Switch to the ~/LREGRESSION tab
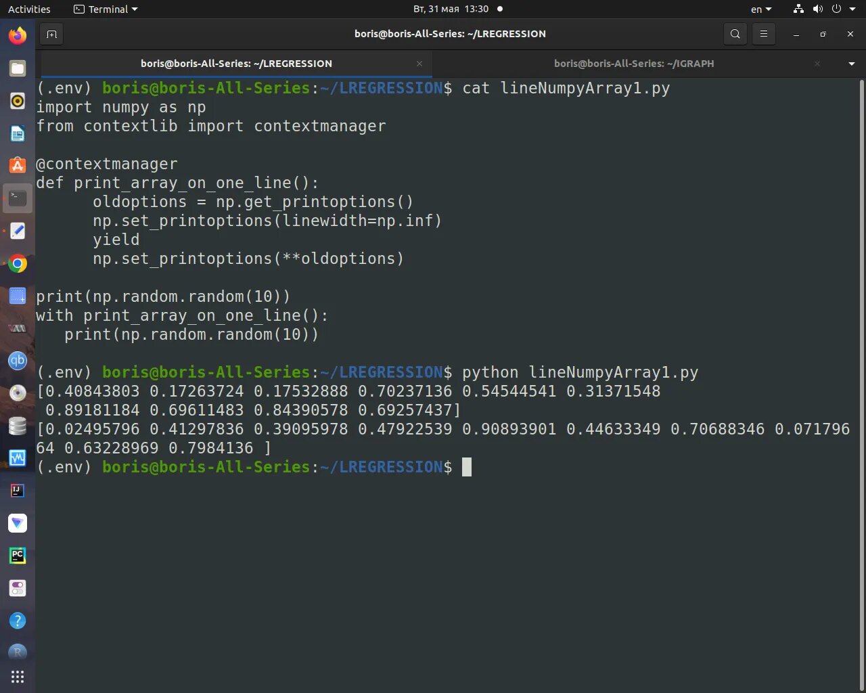The width and height of the screenshot is (866, 693). tap(236, 64)
